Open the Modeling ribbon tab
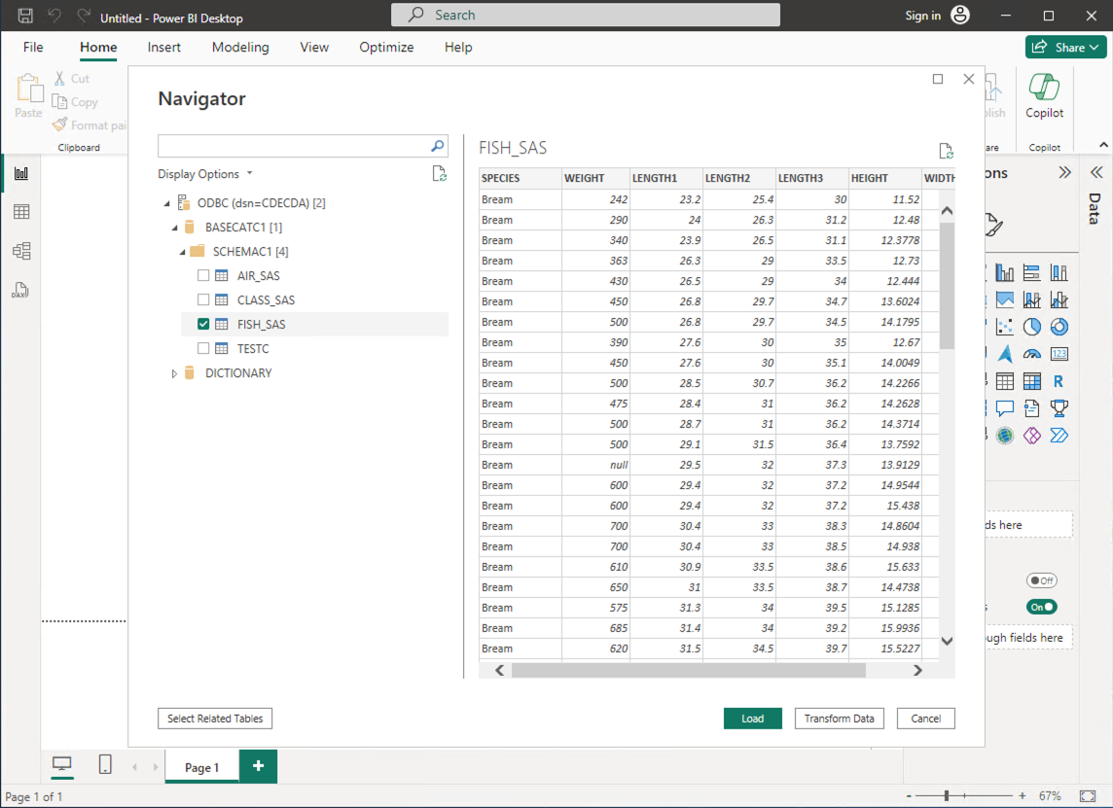The height and width of the screenshot is (808, 1113). 240,47
